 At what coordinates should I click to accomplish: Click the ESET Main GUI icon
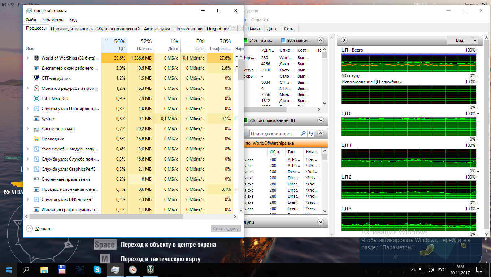pyautogui.click(x=36, y=98)
